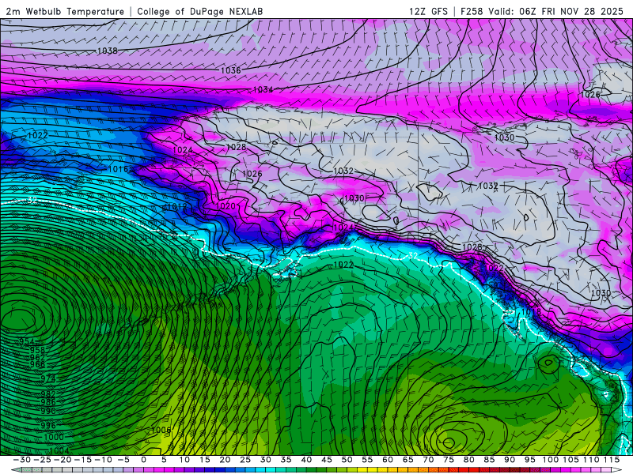Click the 90 value on the color scale

510,460
